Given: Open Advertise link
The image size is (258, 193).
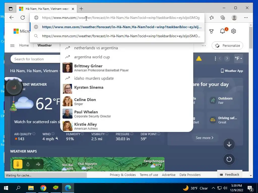Looking at the screenshot, I should click(169, 175).
